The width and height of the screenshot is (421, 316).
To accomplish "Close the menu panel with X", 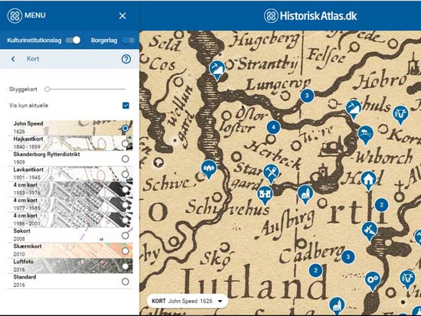I will pyautogui.click(x=122, y=16).
